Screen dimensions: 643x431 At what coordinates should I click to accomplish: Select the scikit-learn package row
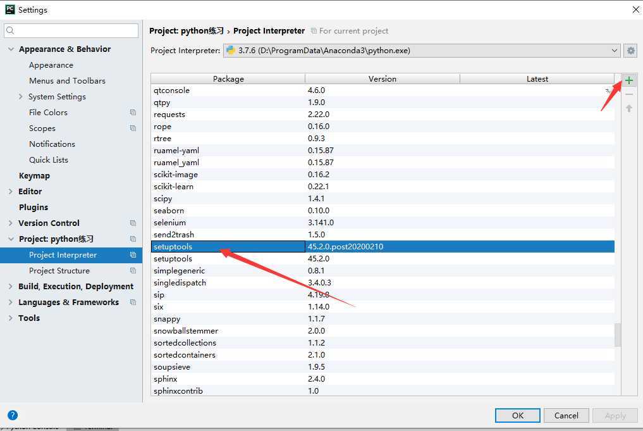coord(383,186)
